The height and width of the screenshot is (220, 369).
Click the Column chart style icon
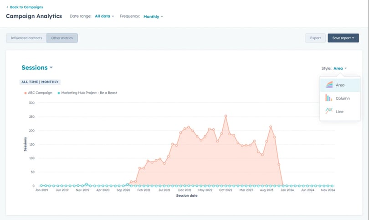pyautogui.click(x=329, y=98)
